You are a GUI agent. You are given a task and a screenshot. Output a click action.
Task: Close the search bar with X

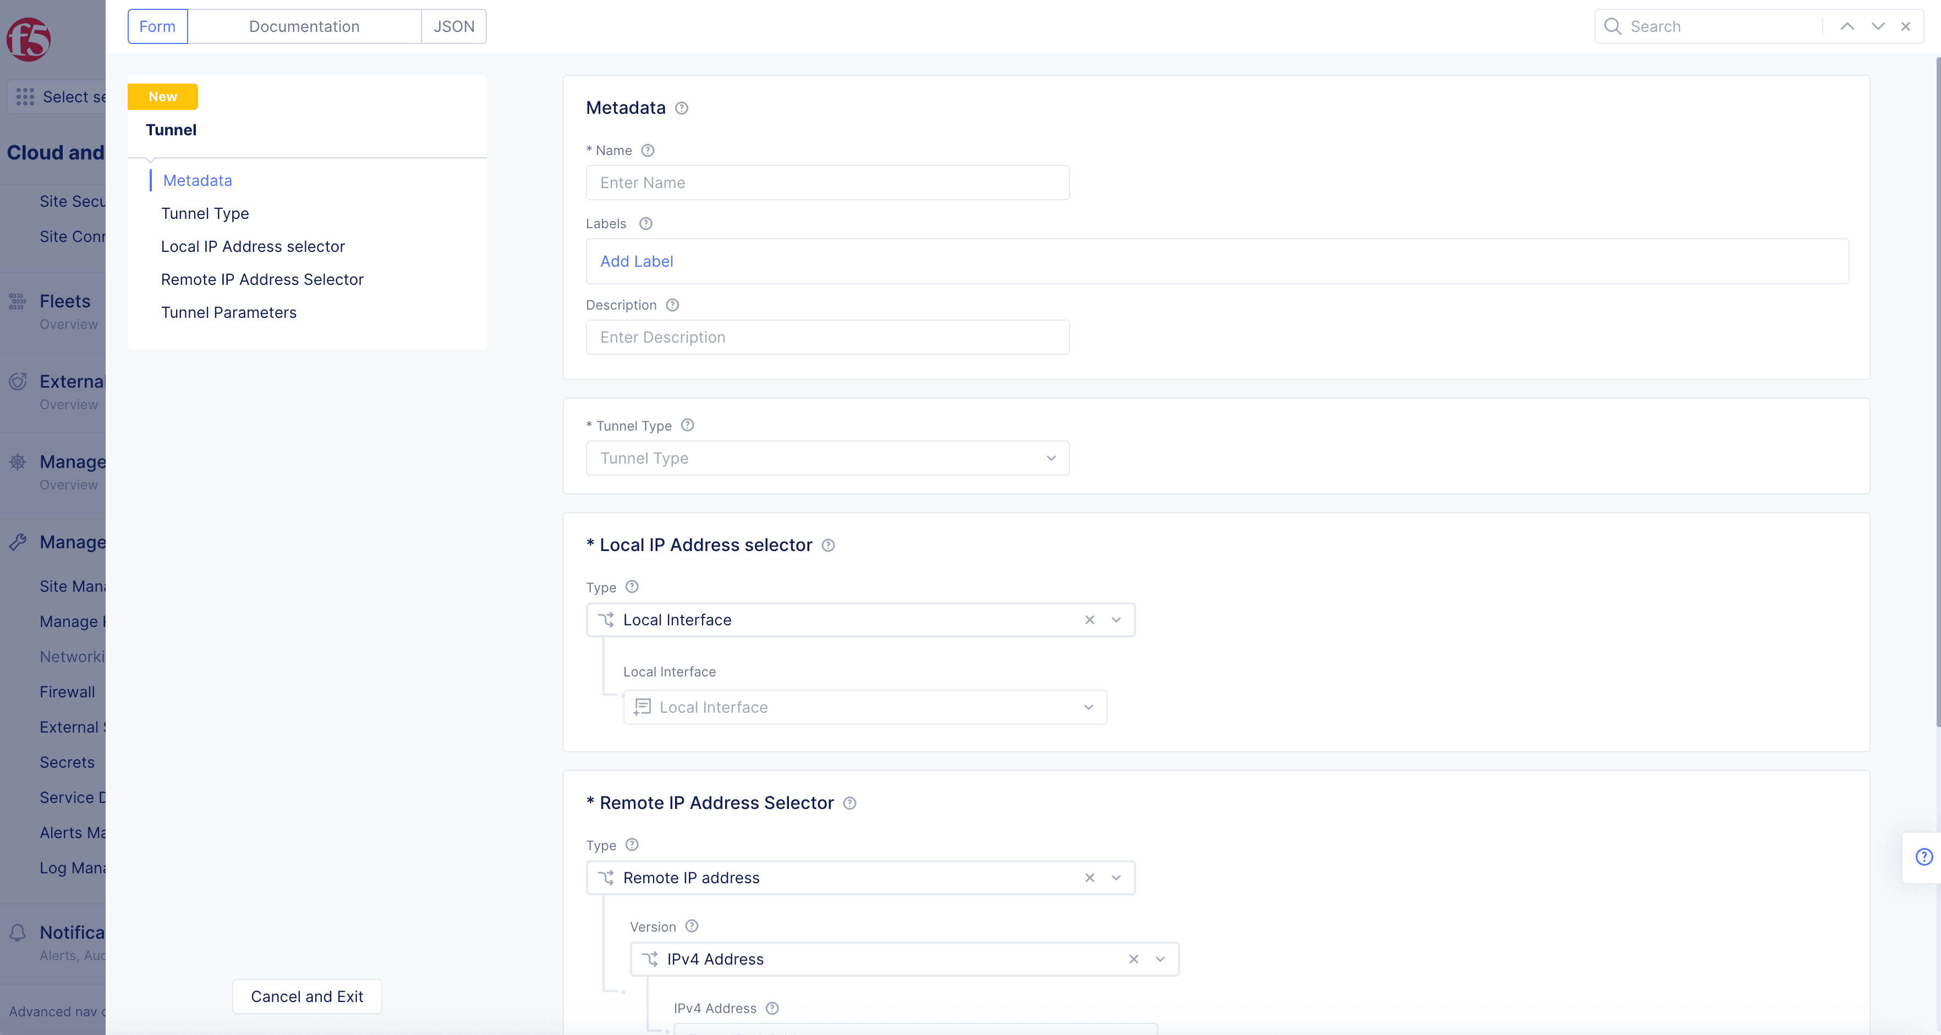coord(1906,26)
